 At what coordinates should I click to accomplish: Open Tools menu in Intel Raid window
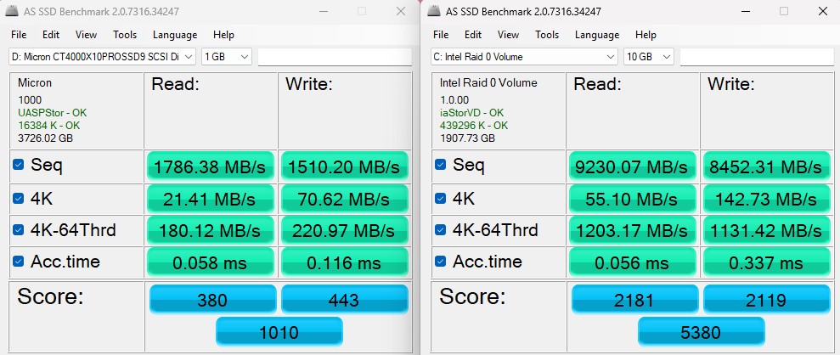[x=547, y=35]
